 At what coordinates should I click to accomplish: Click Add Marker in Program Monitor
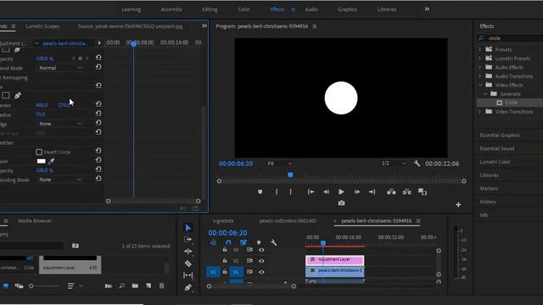pyautogui.click(x=260, y=192)
